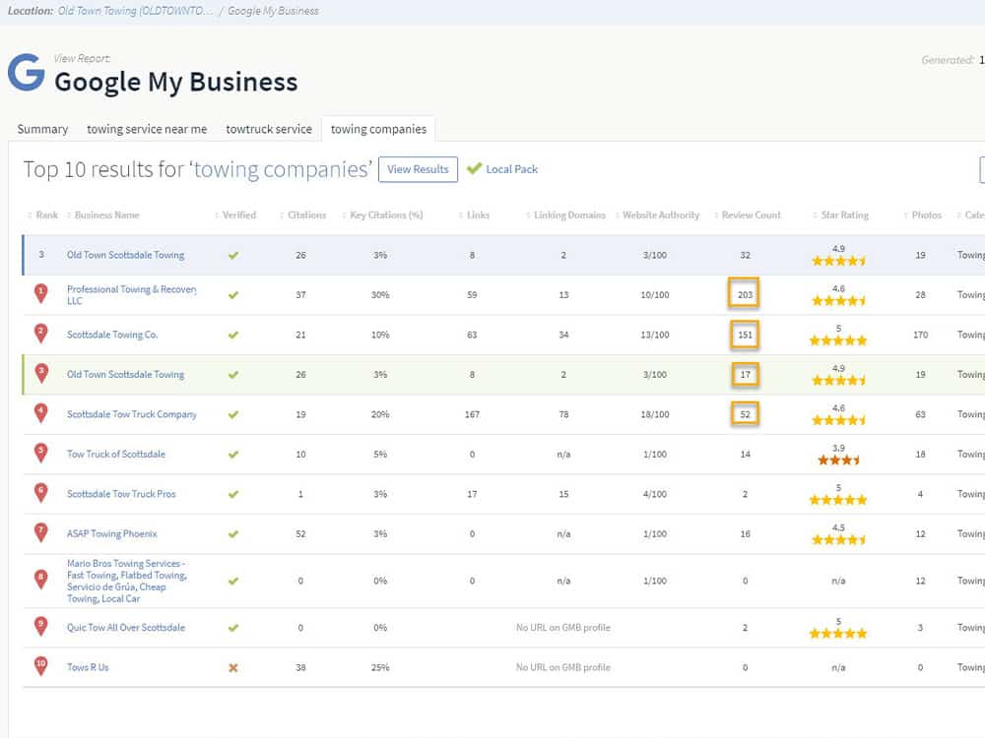
Task: Click the verified checkmark for Tow Truck of Scottsdale
Action: click(x=233, y=455)
